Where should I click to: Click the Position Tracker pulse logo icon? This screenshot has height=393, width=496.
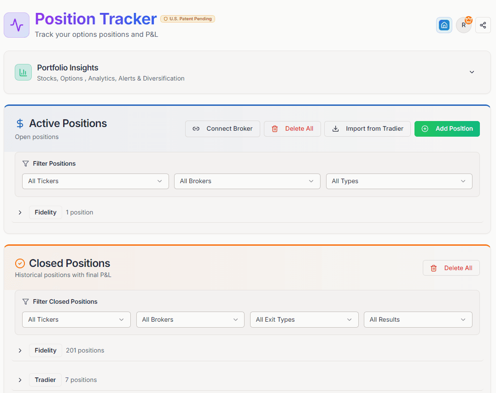tap(17, 25)
